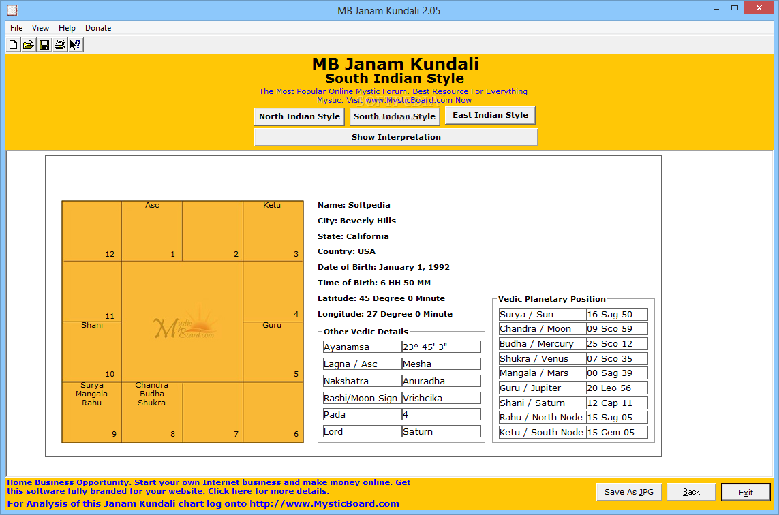Click Surya / Sun position 16 Sag 50
779x515 pixels.
[617, 314]
